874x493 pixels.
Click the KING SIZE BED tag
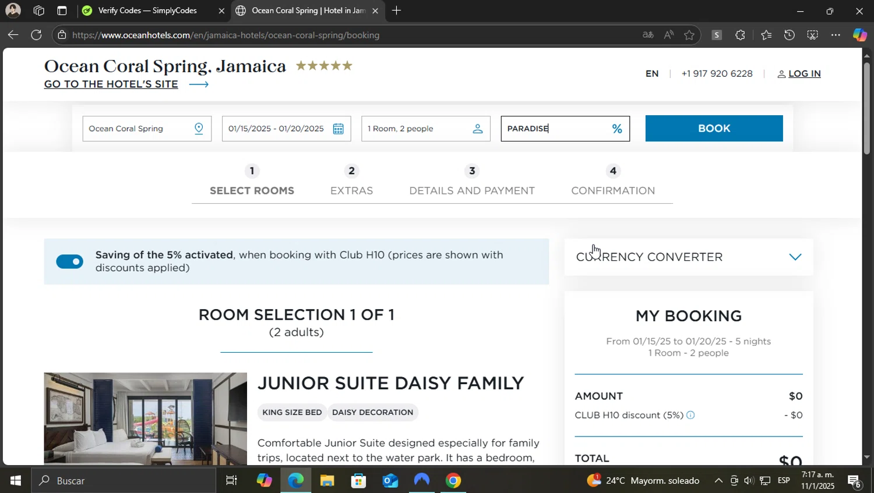[292, 413]
